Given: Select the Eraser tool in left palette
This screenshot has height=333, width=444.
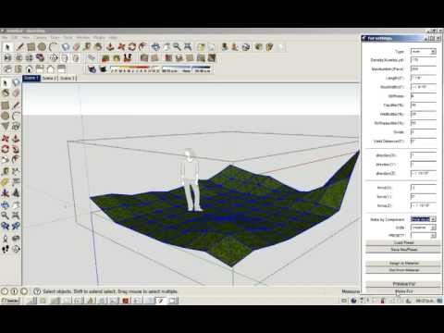Looking at the screenshot, I should point(16,93).
